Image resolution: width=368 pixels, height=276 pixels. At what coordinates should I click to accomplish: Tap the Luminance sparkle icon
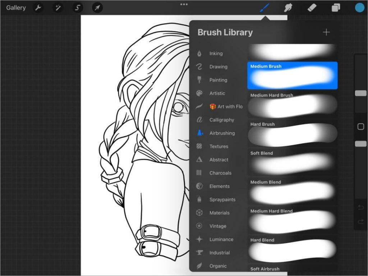pyautogui.click(x=199, y=239)
